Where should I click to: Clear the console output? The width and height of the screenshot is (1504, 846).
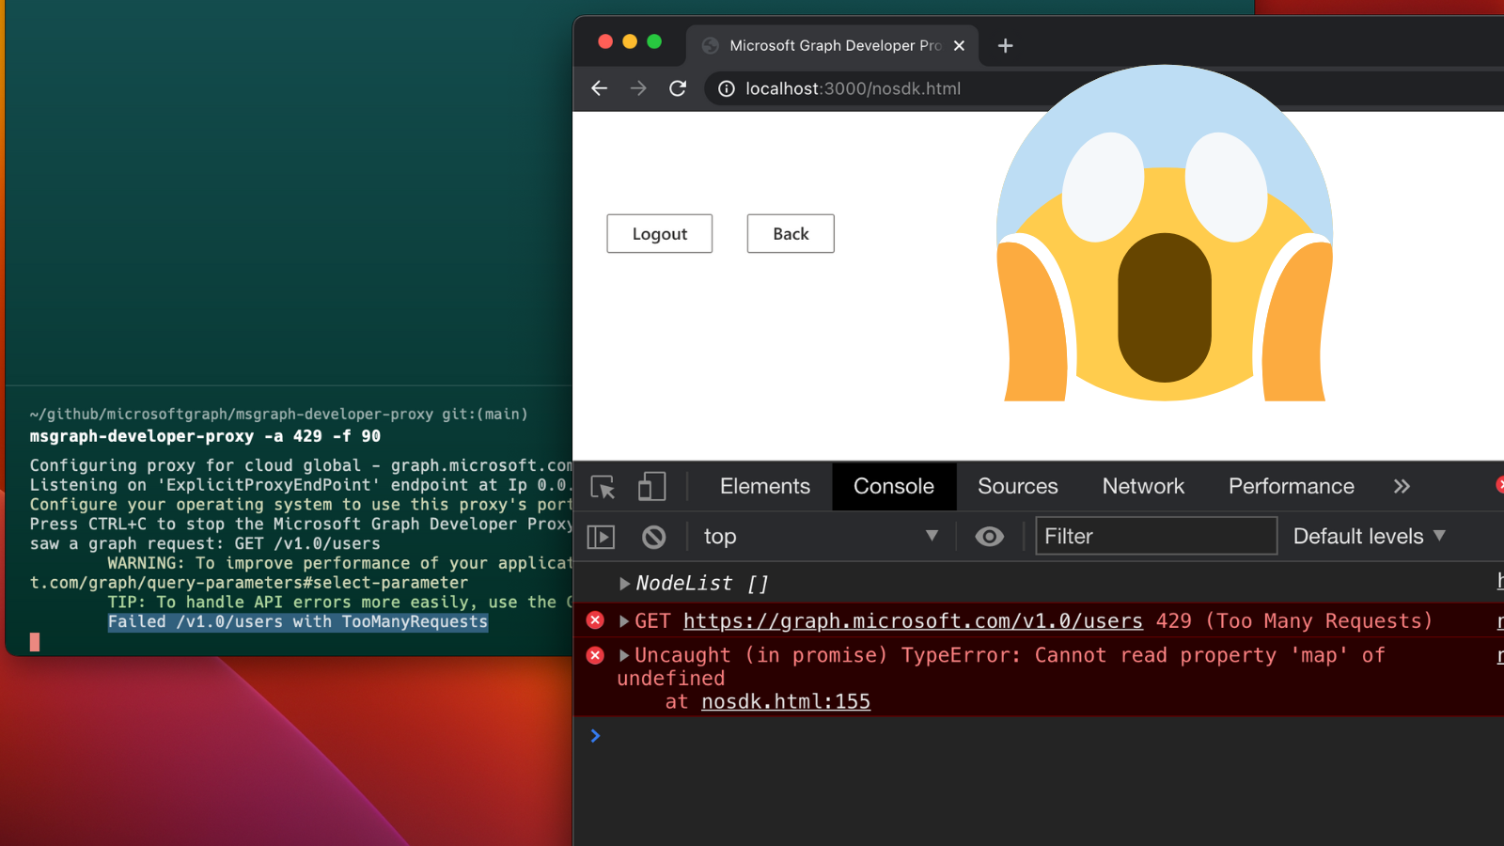pyautogui.click(x=653, y=537)
